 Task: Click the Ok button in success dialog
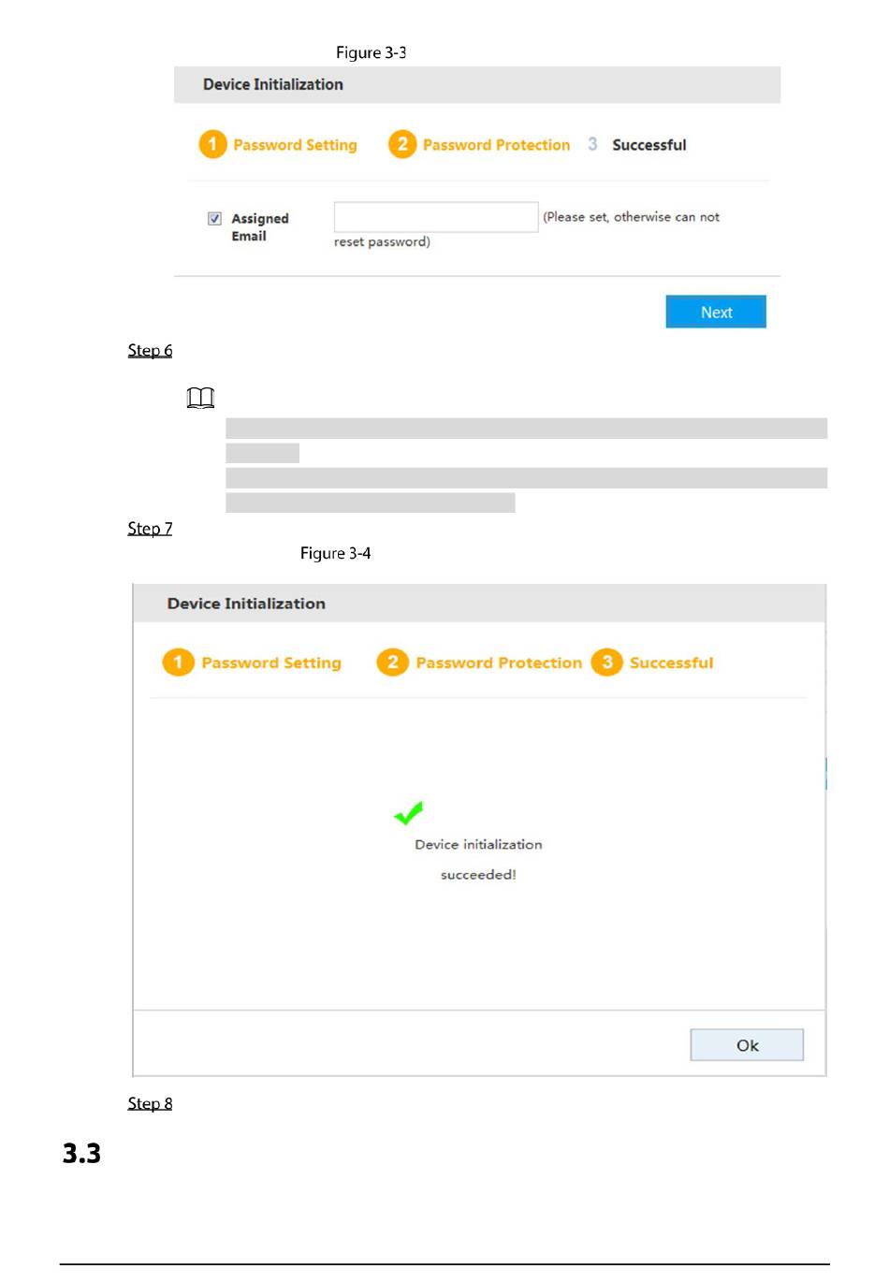[747, 1045]
